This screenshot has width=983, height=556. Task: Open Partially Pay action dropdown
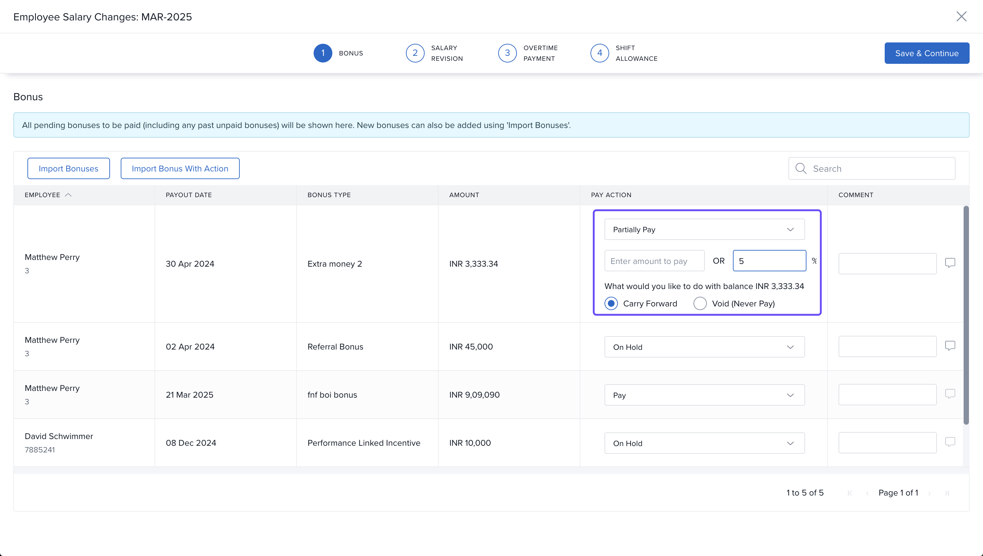point(704,230)
